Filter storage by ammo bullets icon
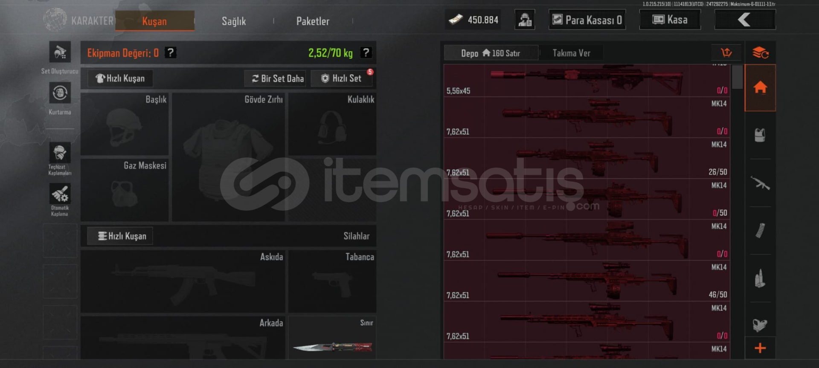This screenshot has height=368, width=819. pyautogui.click(x=760, y=278)
